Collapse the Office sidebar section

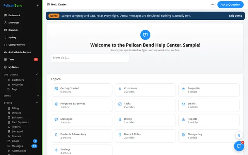(37, 102)
